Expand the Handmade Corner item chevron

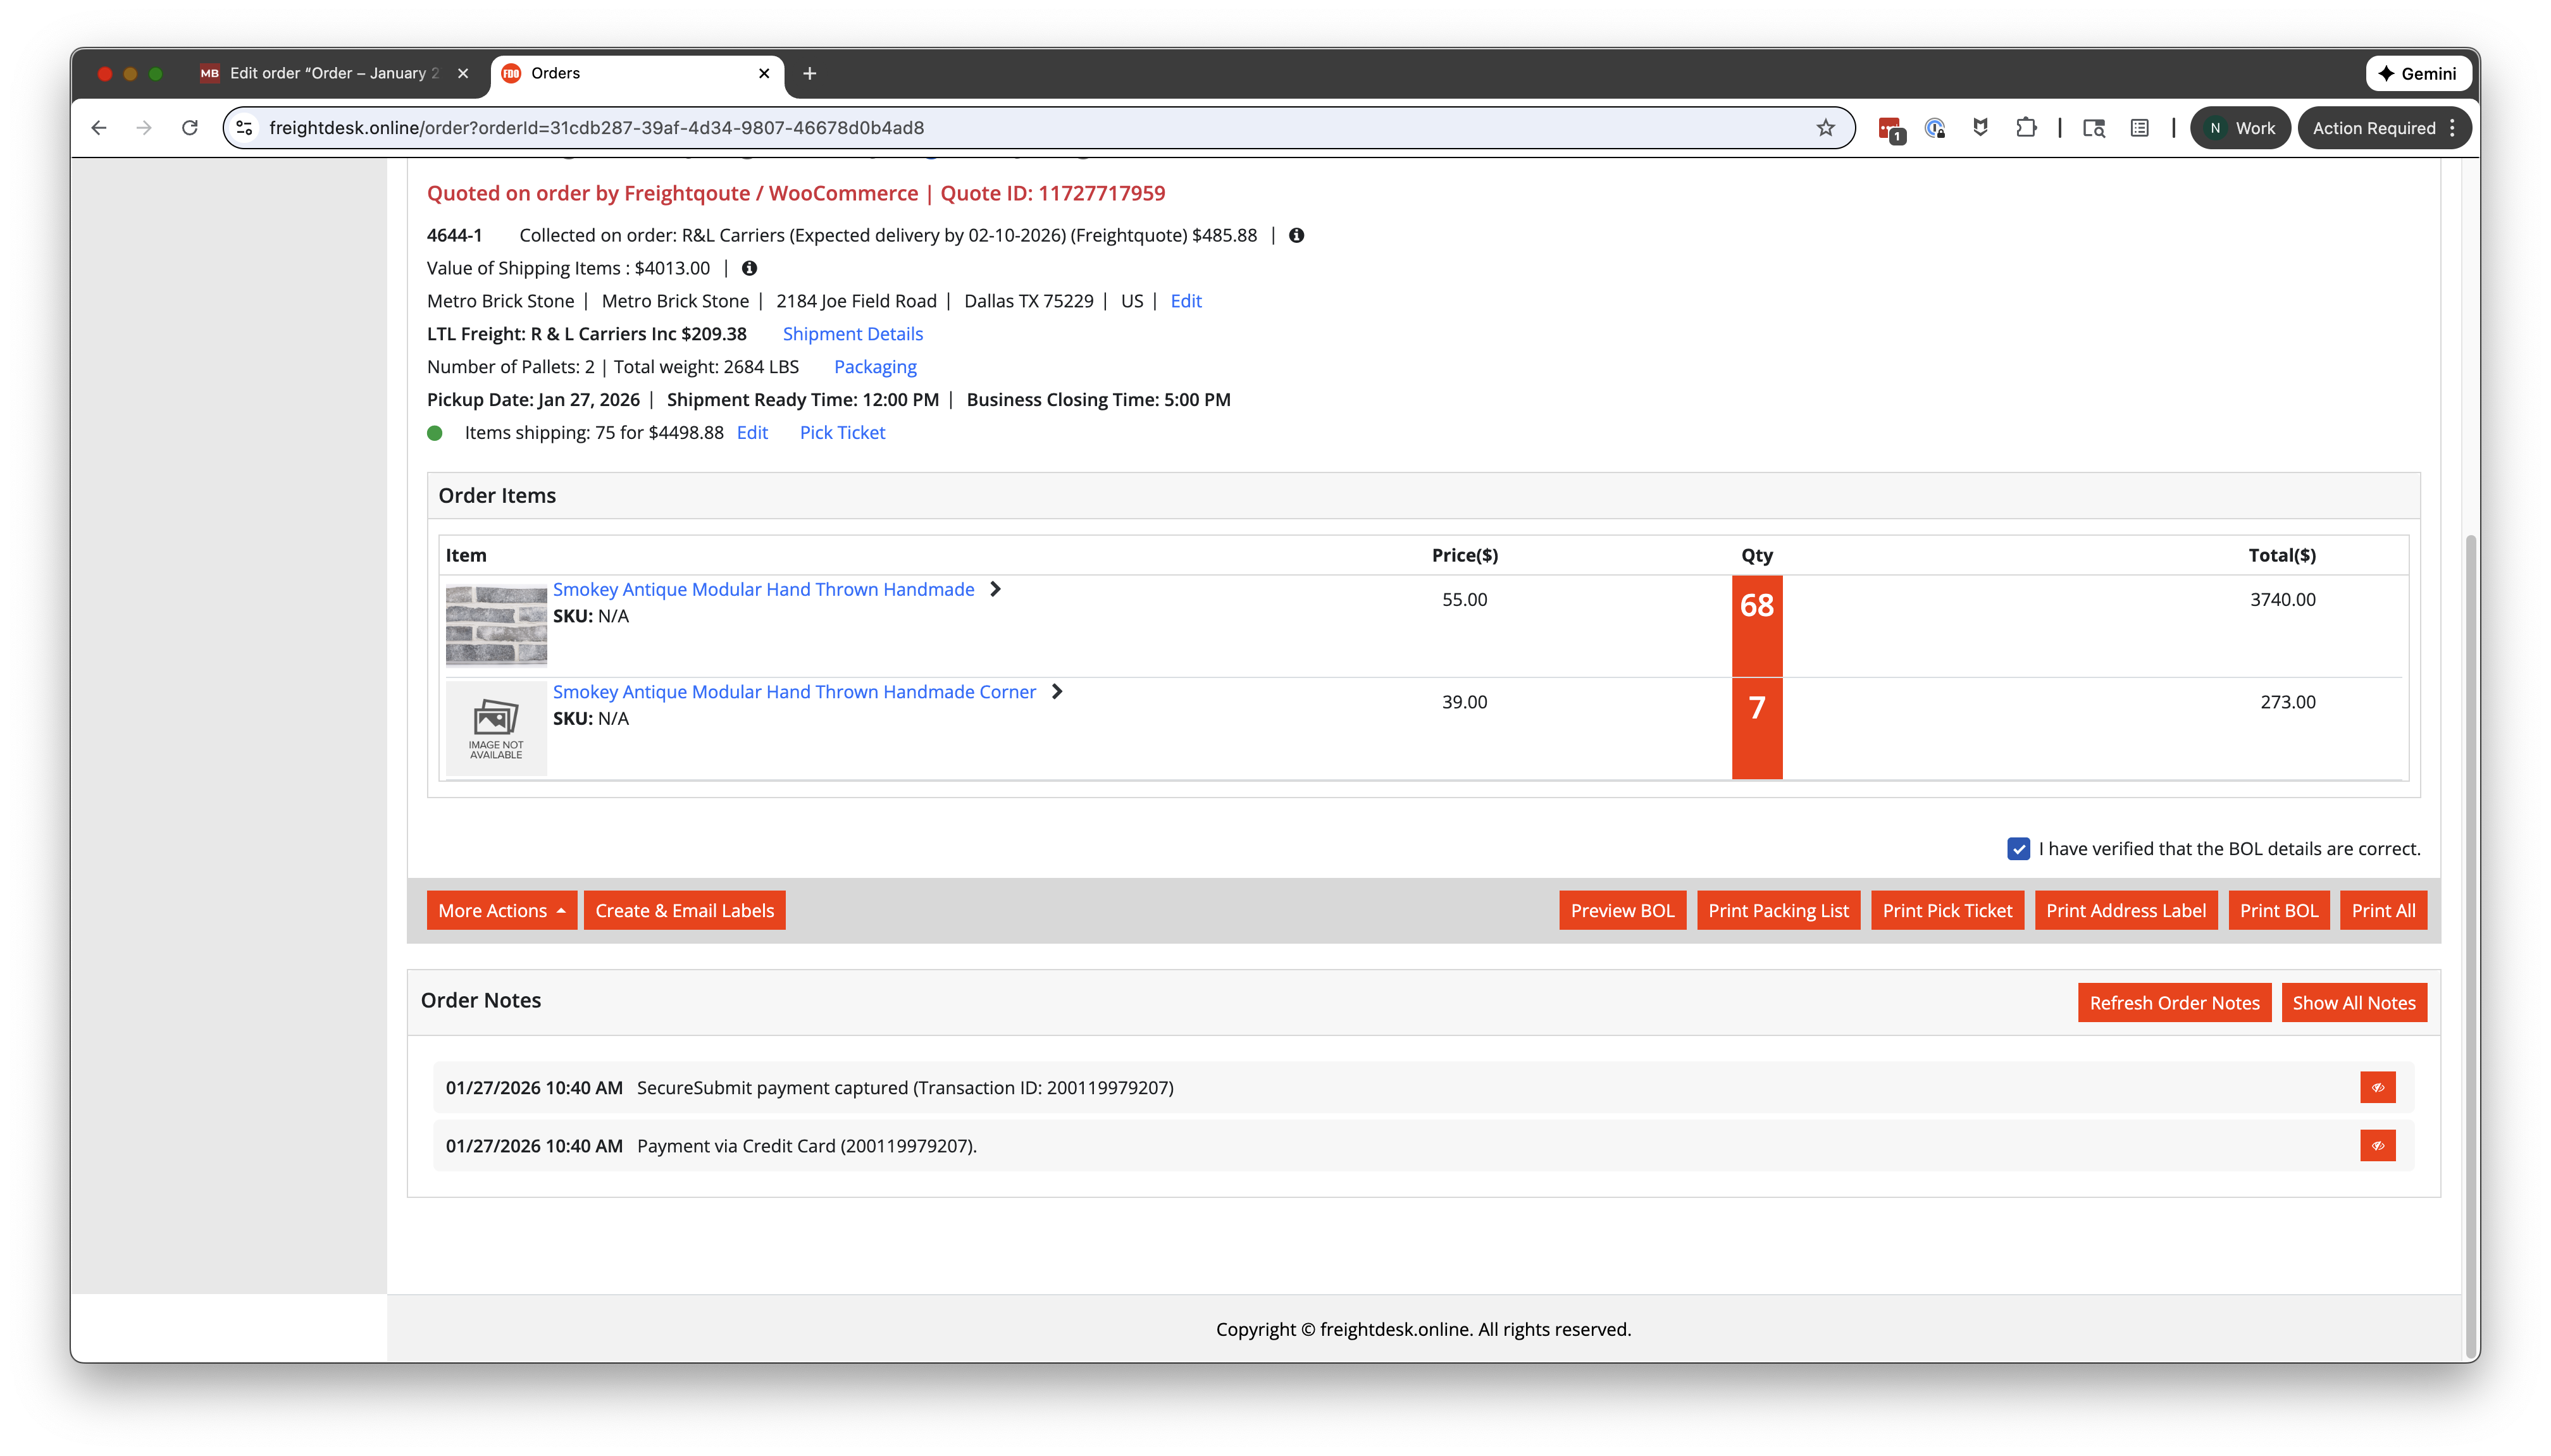coord(1057,691)
